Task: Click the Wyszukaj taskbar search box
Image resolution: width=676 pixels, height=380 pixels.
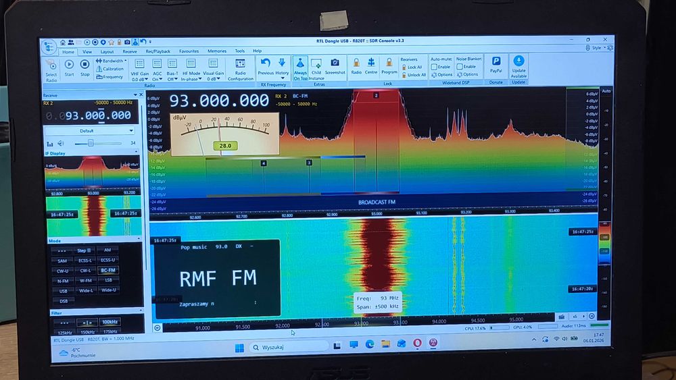Action: 290,347
